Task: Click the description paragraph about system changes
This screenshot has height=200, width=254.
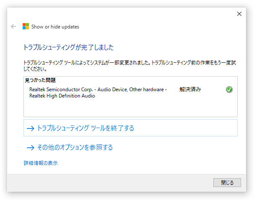Action: [x=130, y=66]
